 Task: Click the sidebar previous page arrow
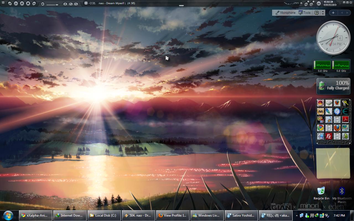[x=342, y=13]
